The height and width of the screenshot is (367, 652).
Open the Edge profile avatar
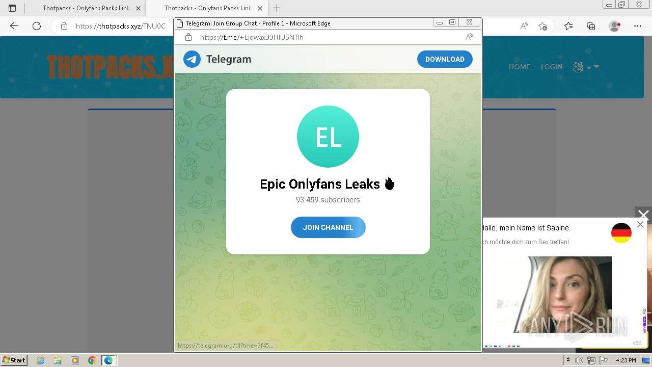click(x=615, y=26)
